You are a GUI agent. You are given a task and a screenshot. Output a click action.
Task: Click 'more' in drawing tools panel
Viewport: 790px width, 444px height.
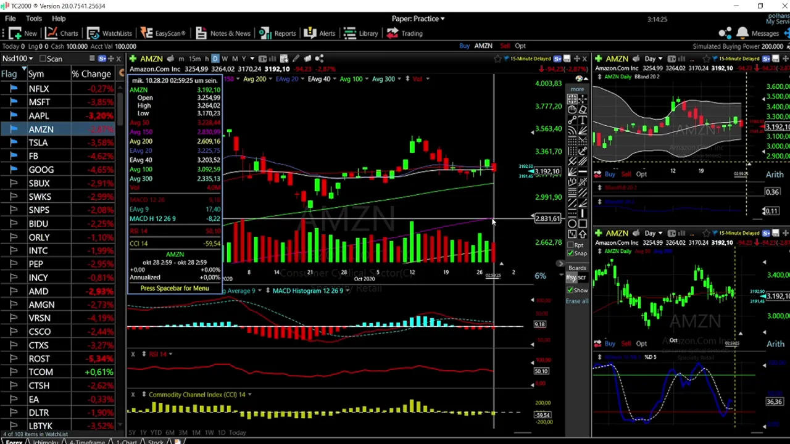pos(577,89)
